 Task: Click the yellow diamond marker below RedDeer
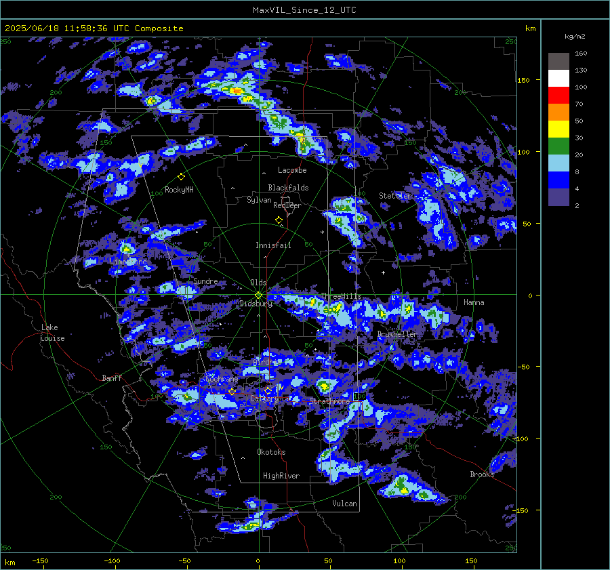point(279,220)
